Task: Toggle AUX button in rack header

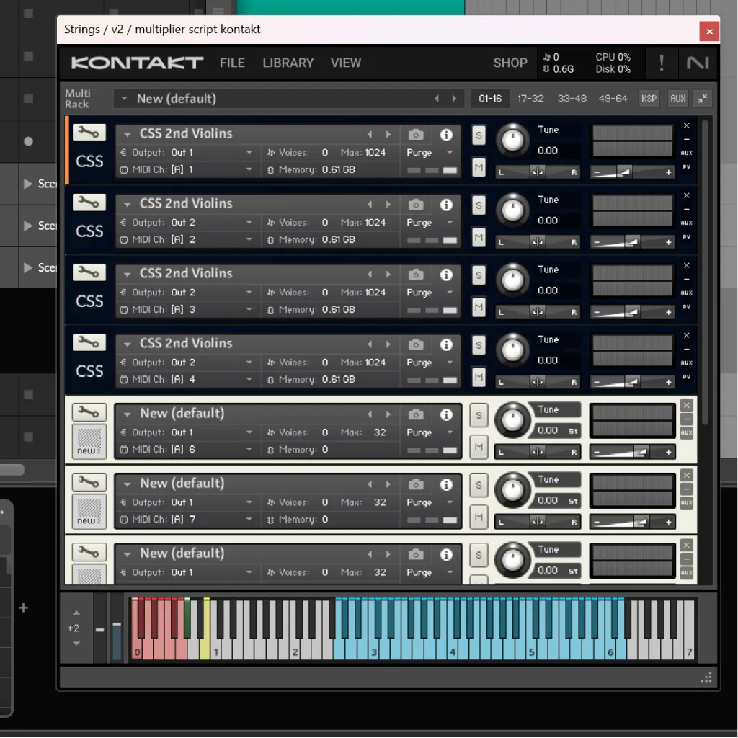Action: 677,98
